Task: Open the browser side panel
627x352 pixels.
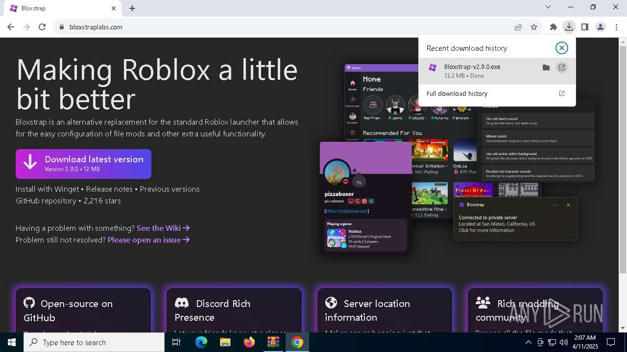Action: click(x=585, y=27)
